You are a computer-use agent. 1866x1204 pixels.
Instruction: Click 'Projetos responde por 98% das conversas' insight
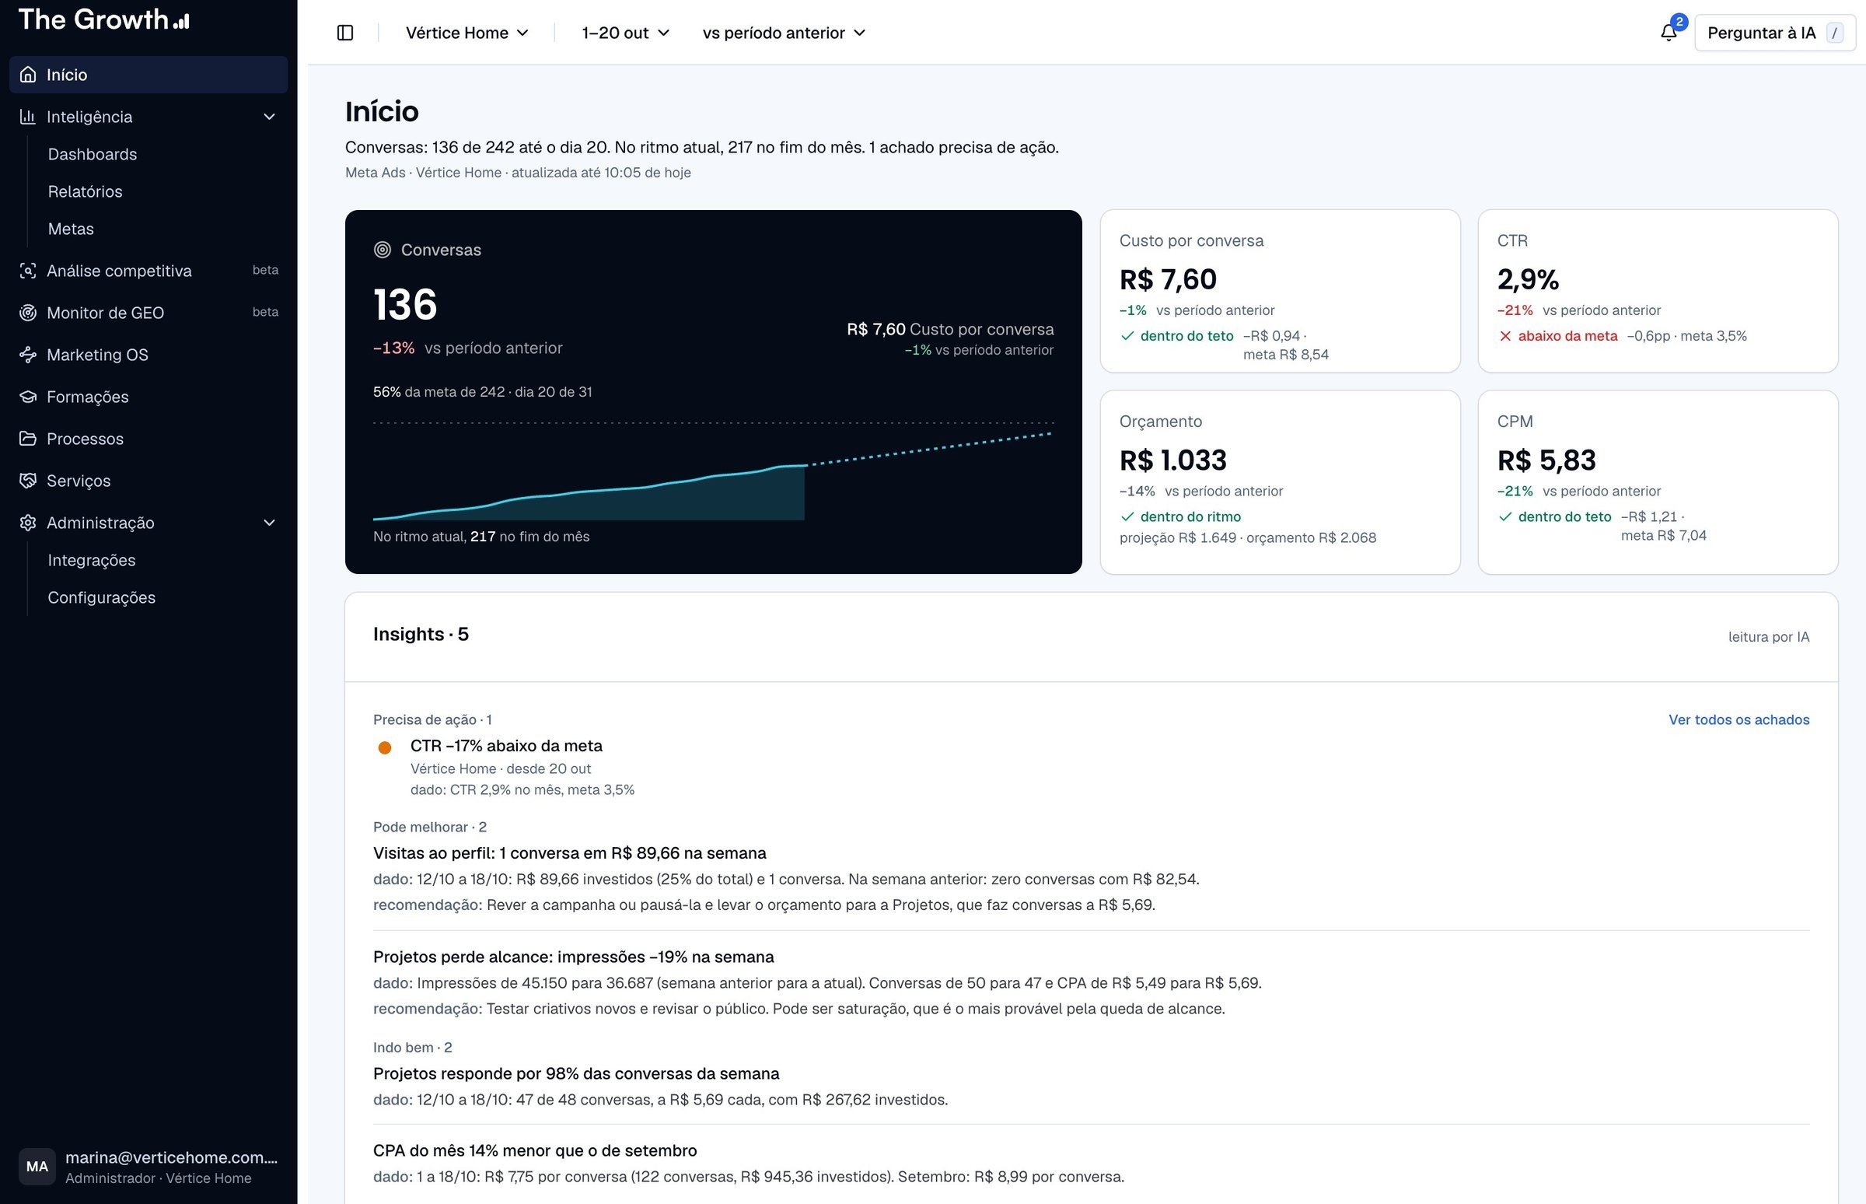click(x=576, y=1073)
